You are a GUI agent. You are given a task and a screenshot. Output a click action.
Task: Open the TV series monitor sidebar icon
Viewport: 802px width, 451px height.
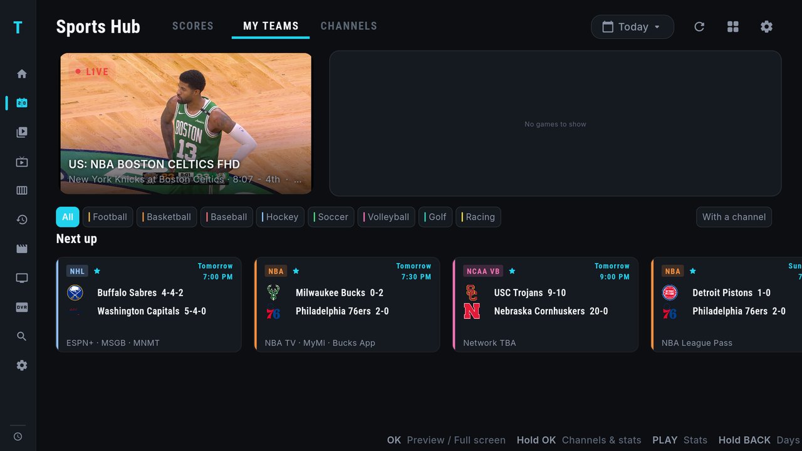(22, 278)
